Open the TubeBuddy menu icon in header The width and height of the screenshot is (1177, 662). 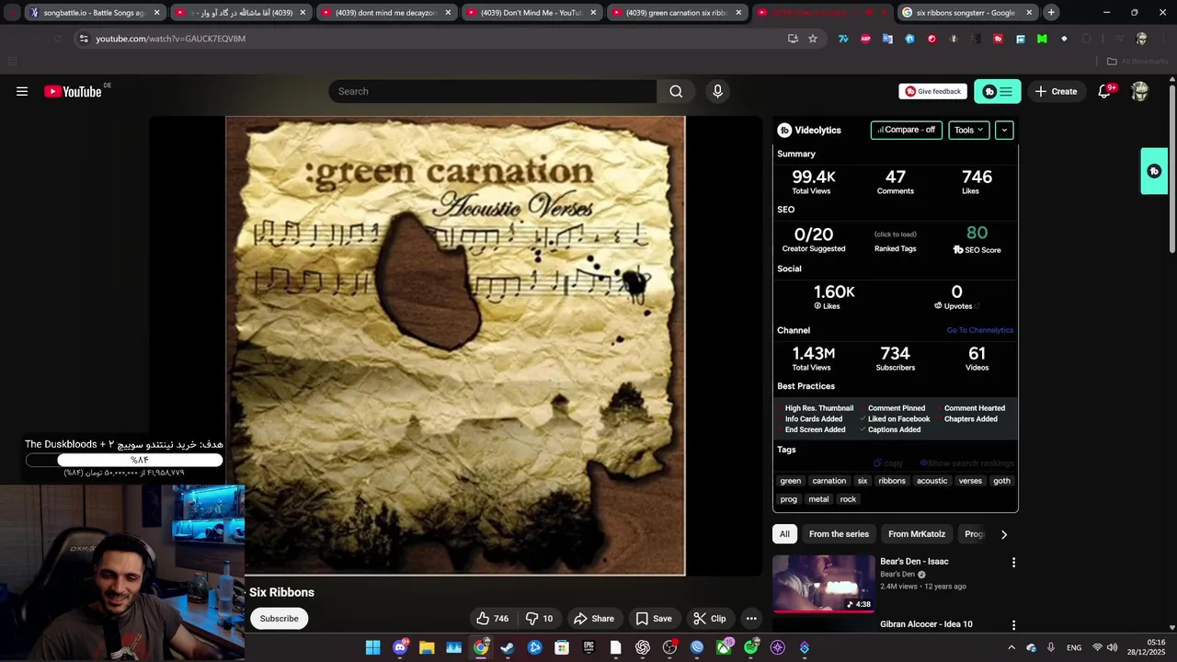click(x=997, y=91)
